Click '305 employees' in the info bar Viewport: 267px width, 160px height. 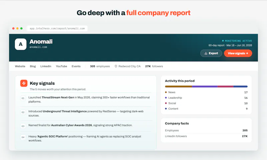(100, 66)
